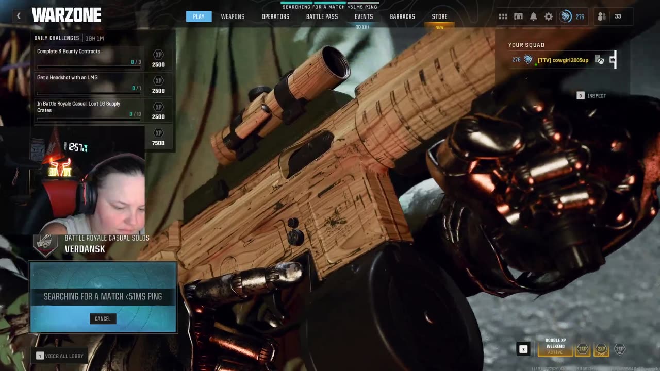Click the 33 friends online count
The image size is (660, 371).
618,16
